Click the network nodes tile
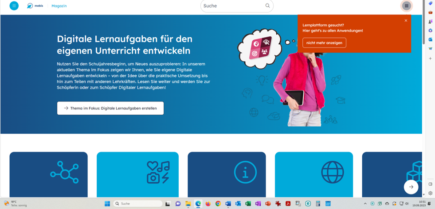 click(48, 174)
